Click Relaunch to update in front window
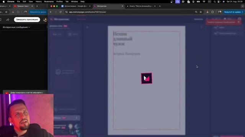The image size is (245, 137). [x=232, y=12]
